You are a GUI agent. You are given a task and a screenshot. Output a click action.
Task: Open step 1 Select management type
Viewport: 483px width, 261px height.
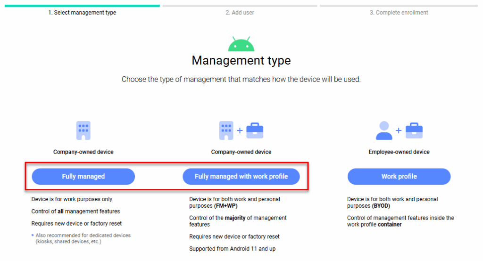point(82,13)
